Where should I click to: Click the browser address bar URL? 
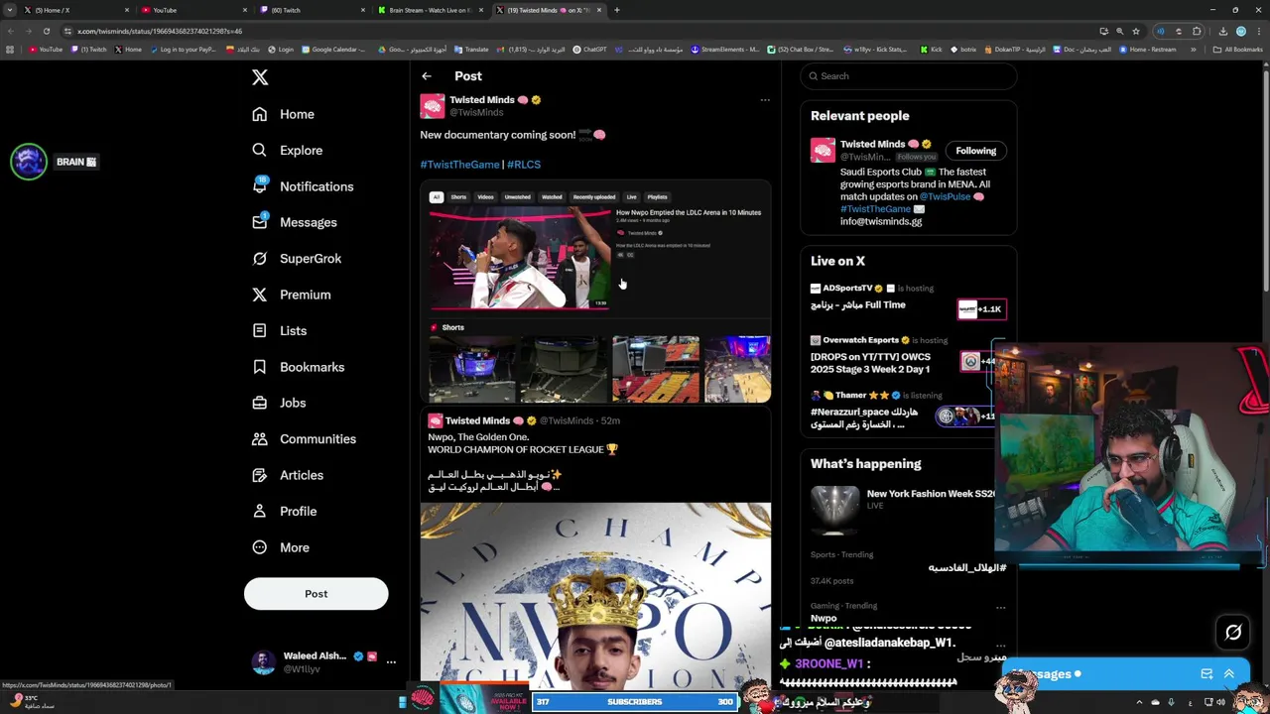click(x=159, y=31)
